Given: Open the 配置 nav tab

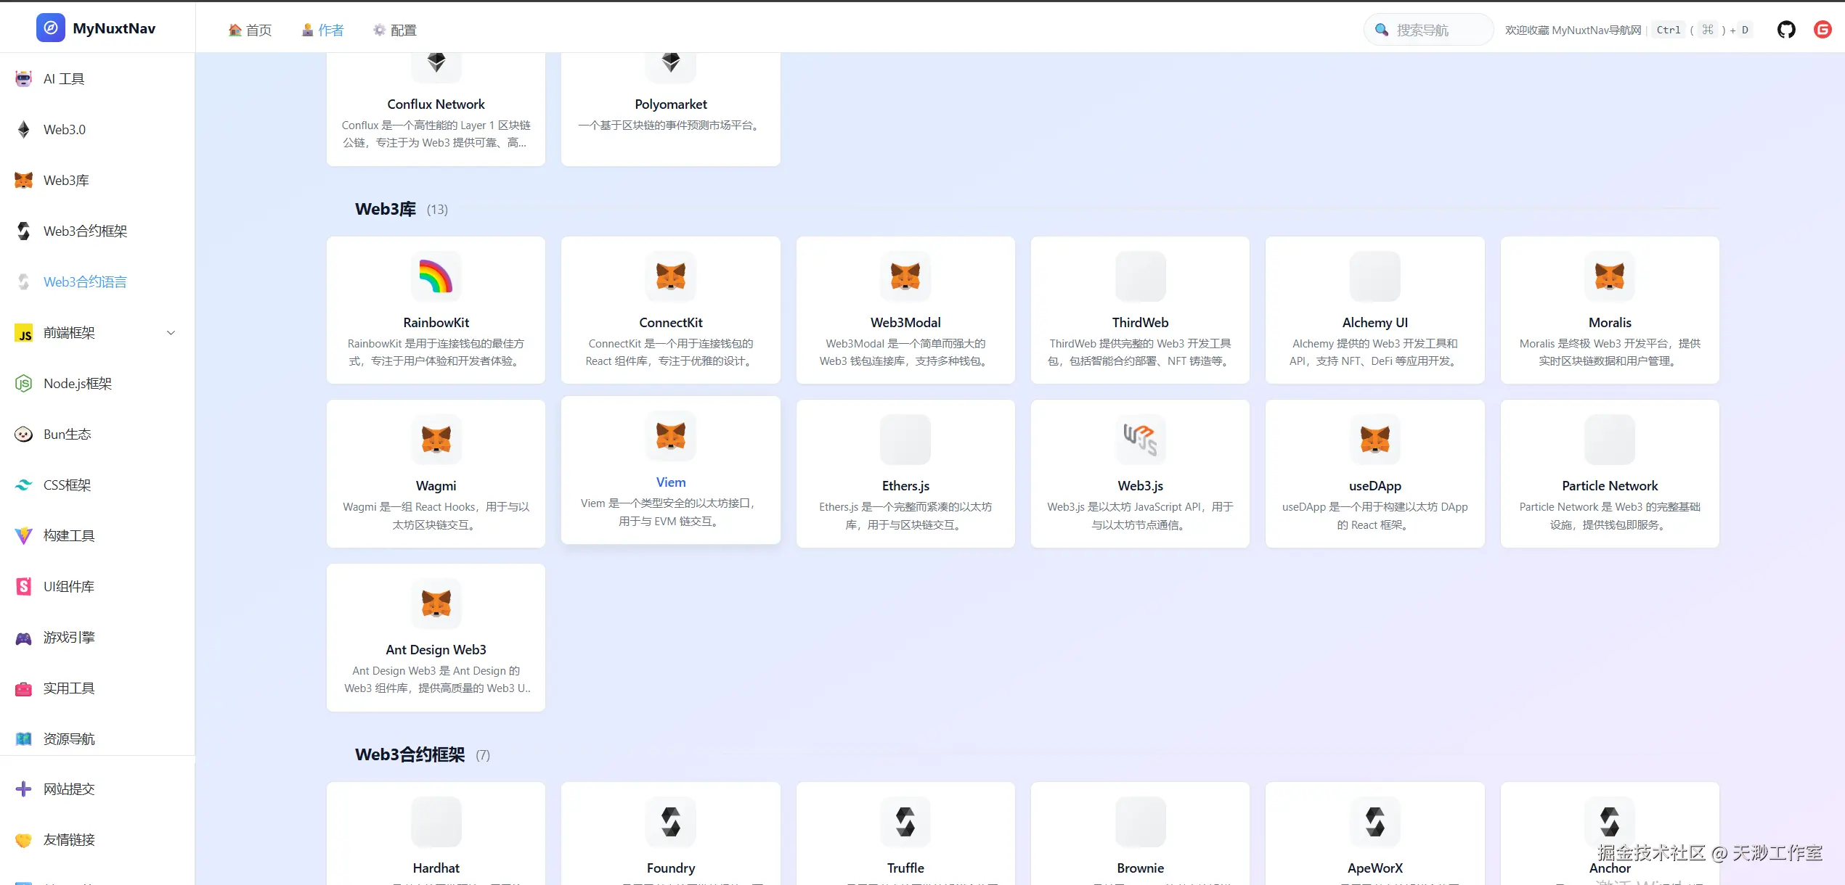Looking at the screenshot, I should [x=395, y=30].
